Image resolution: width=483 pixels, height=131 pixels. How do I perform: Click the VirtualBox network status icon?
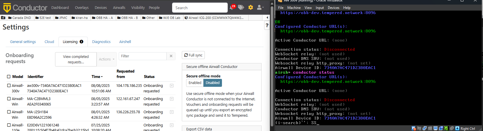tap(424, 128)
